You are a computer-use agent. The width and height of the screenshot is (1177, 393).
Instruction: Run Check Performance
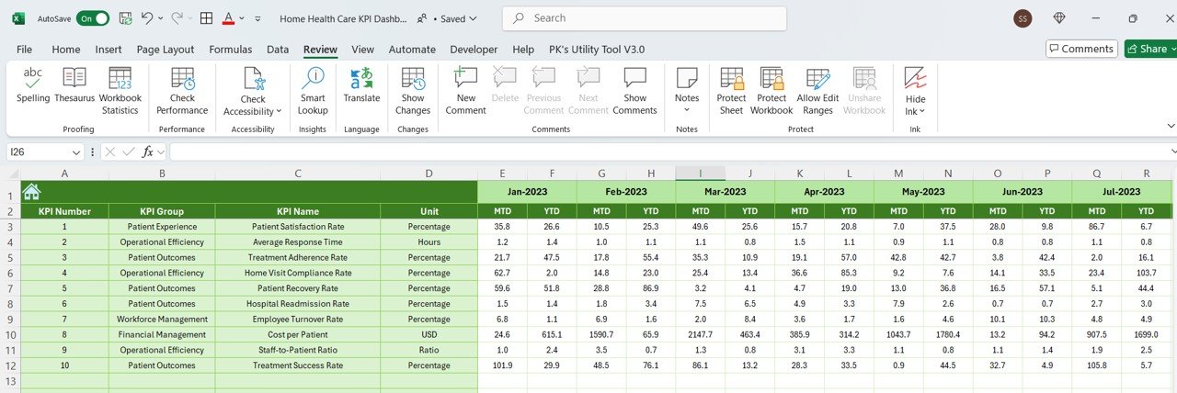tap(182, 91)
